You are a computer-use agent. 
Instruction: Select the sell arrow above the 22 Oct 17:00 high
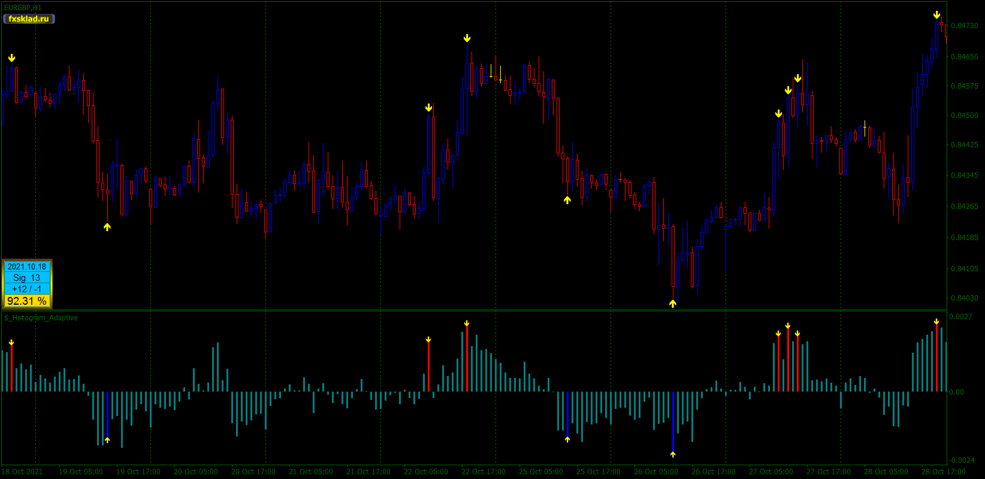[x=467, y=38]
